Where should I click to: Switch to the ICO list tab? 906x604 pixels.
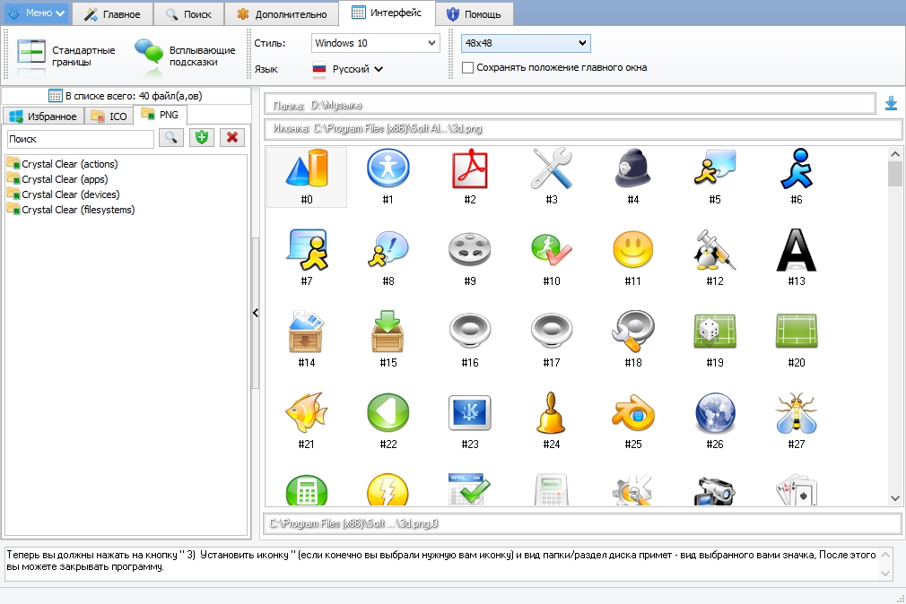[x=109, y=116]
